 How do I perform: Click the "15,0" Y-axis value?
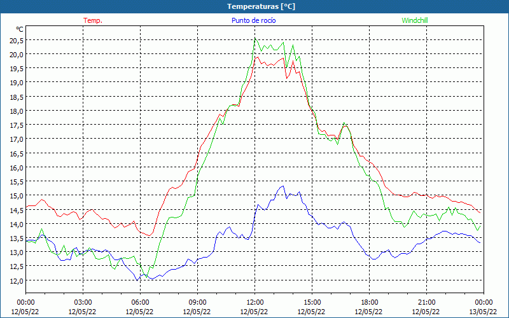click(x=17, y=196)
